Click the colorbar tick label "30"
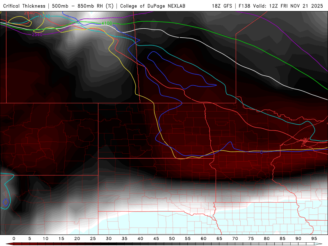Viewport: 328px width, 246px height. point(109,239)
